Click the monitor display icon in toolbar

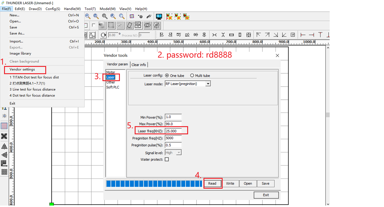[159, 17]
